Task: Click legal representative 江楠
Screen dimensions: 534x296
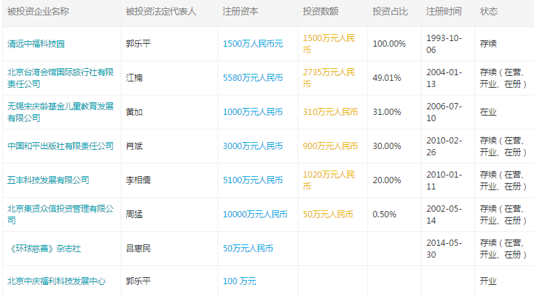Action: coord(134,78)
